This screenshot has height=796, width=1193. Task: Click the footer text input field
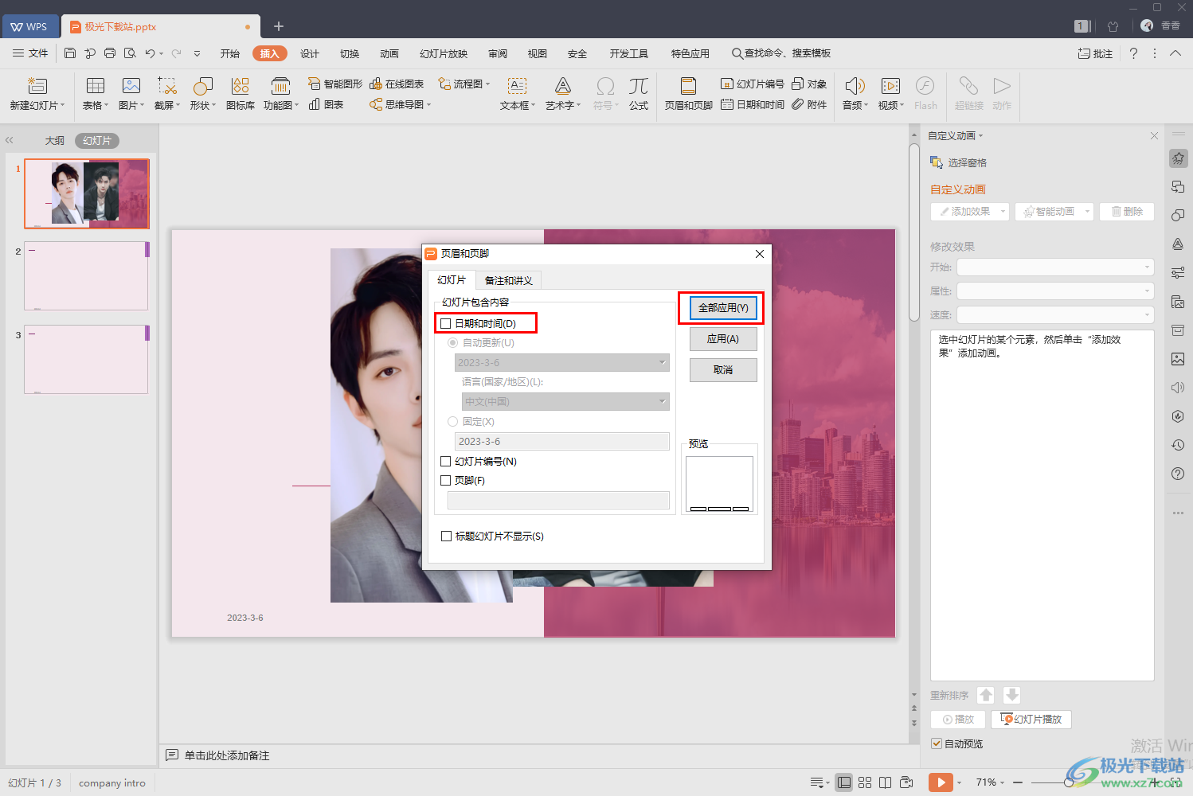click(558, 500)
